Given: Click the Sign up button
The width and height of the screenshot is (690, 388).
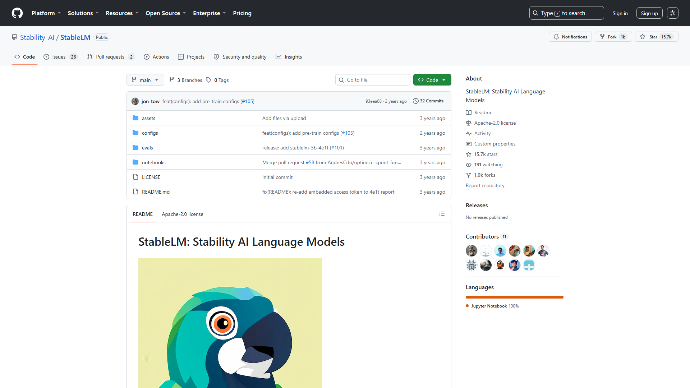Looking at the screenshot, I should click(649, 13).
